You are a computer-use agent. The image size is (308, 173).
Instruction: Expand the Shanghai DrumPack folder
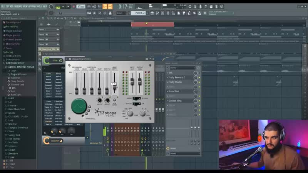(18, 128)
